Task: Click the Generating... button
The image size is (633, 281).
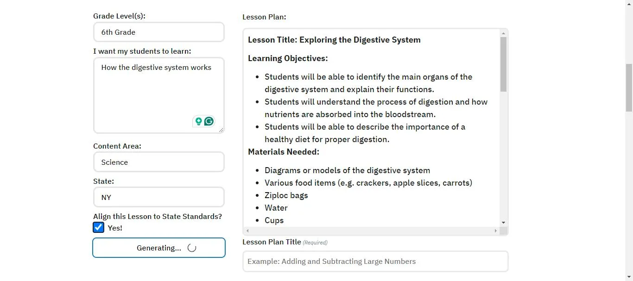Action: [x=159, y=247]
